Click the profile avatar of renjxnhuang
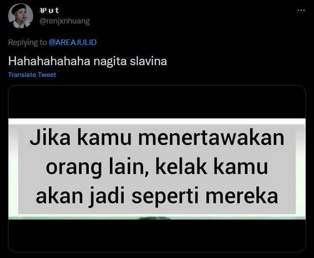Image resolution: width=314 pixels, height=258 pixels. 20,16
